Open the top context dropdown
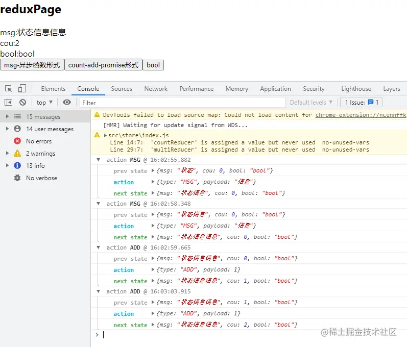Screen dimensions: 407x347 click(44, 103)
